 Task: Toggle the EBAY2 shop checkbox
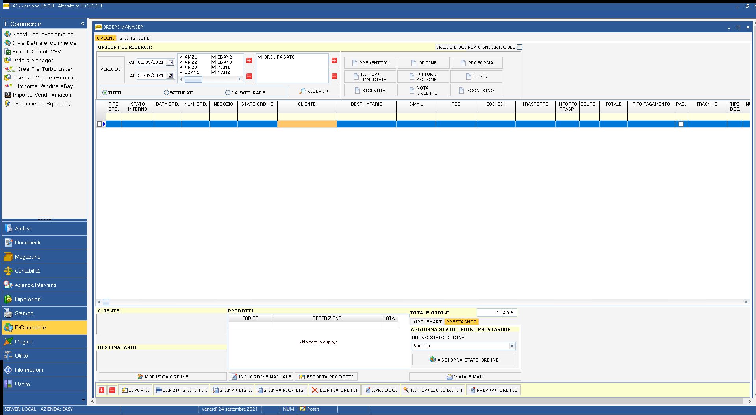[x=214, y=57]
